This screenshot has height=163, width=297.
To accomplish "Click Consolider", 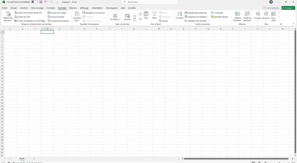I will [x=217, y=13].
